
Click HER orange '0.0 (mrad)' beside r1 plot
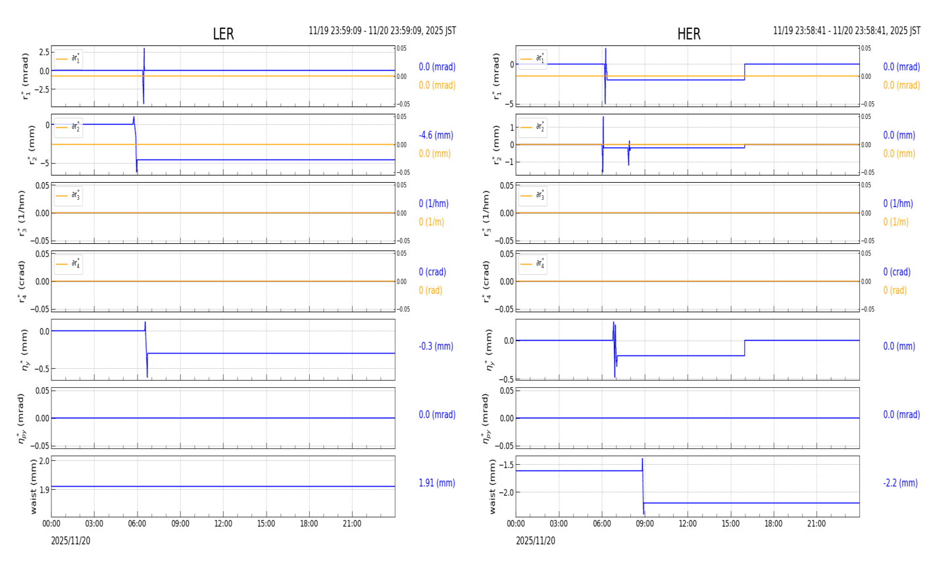[901, 85]
